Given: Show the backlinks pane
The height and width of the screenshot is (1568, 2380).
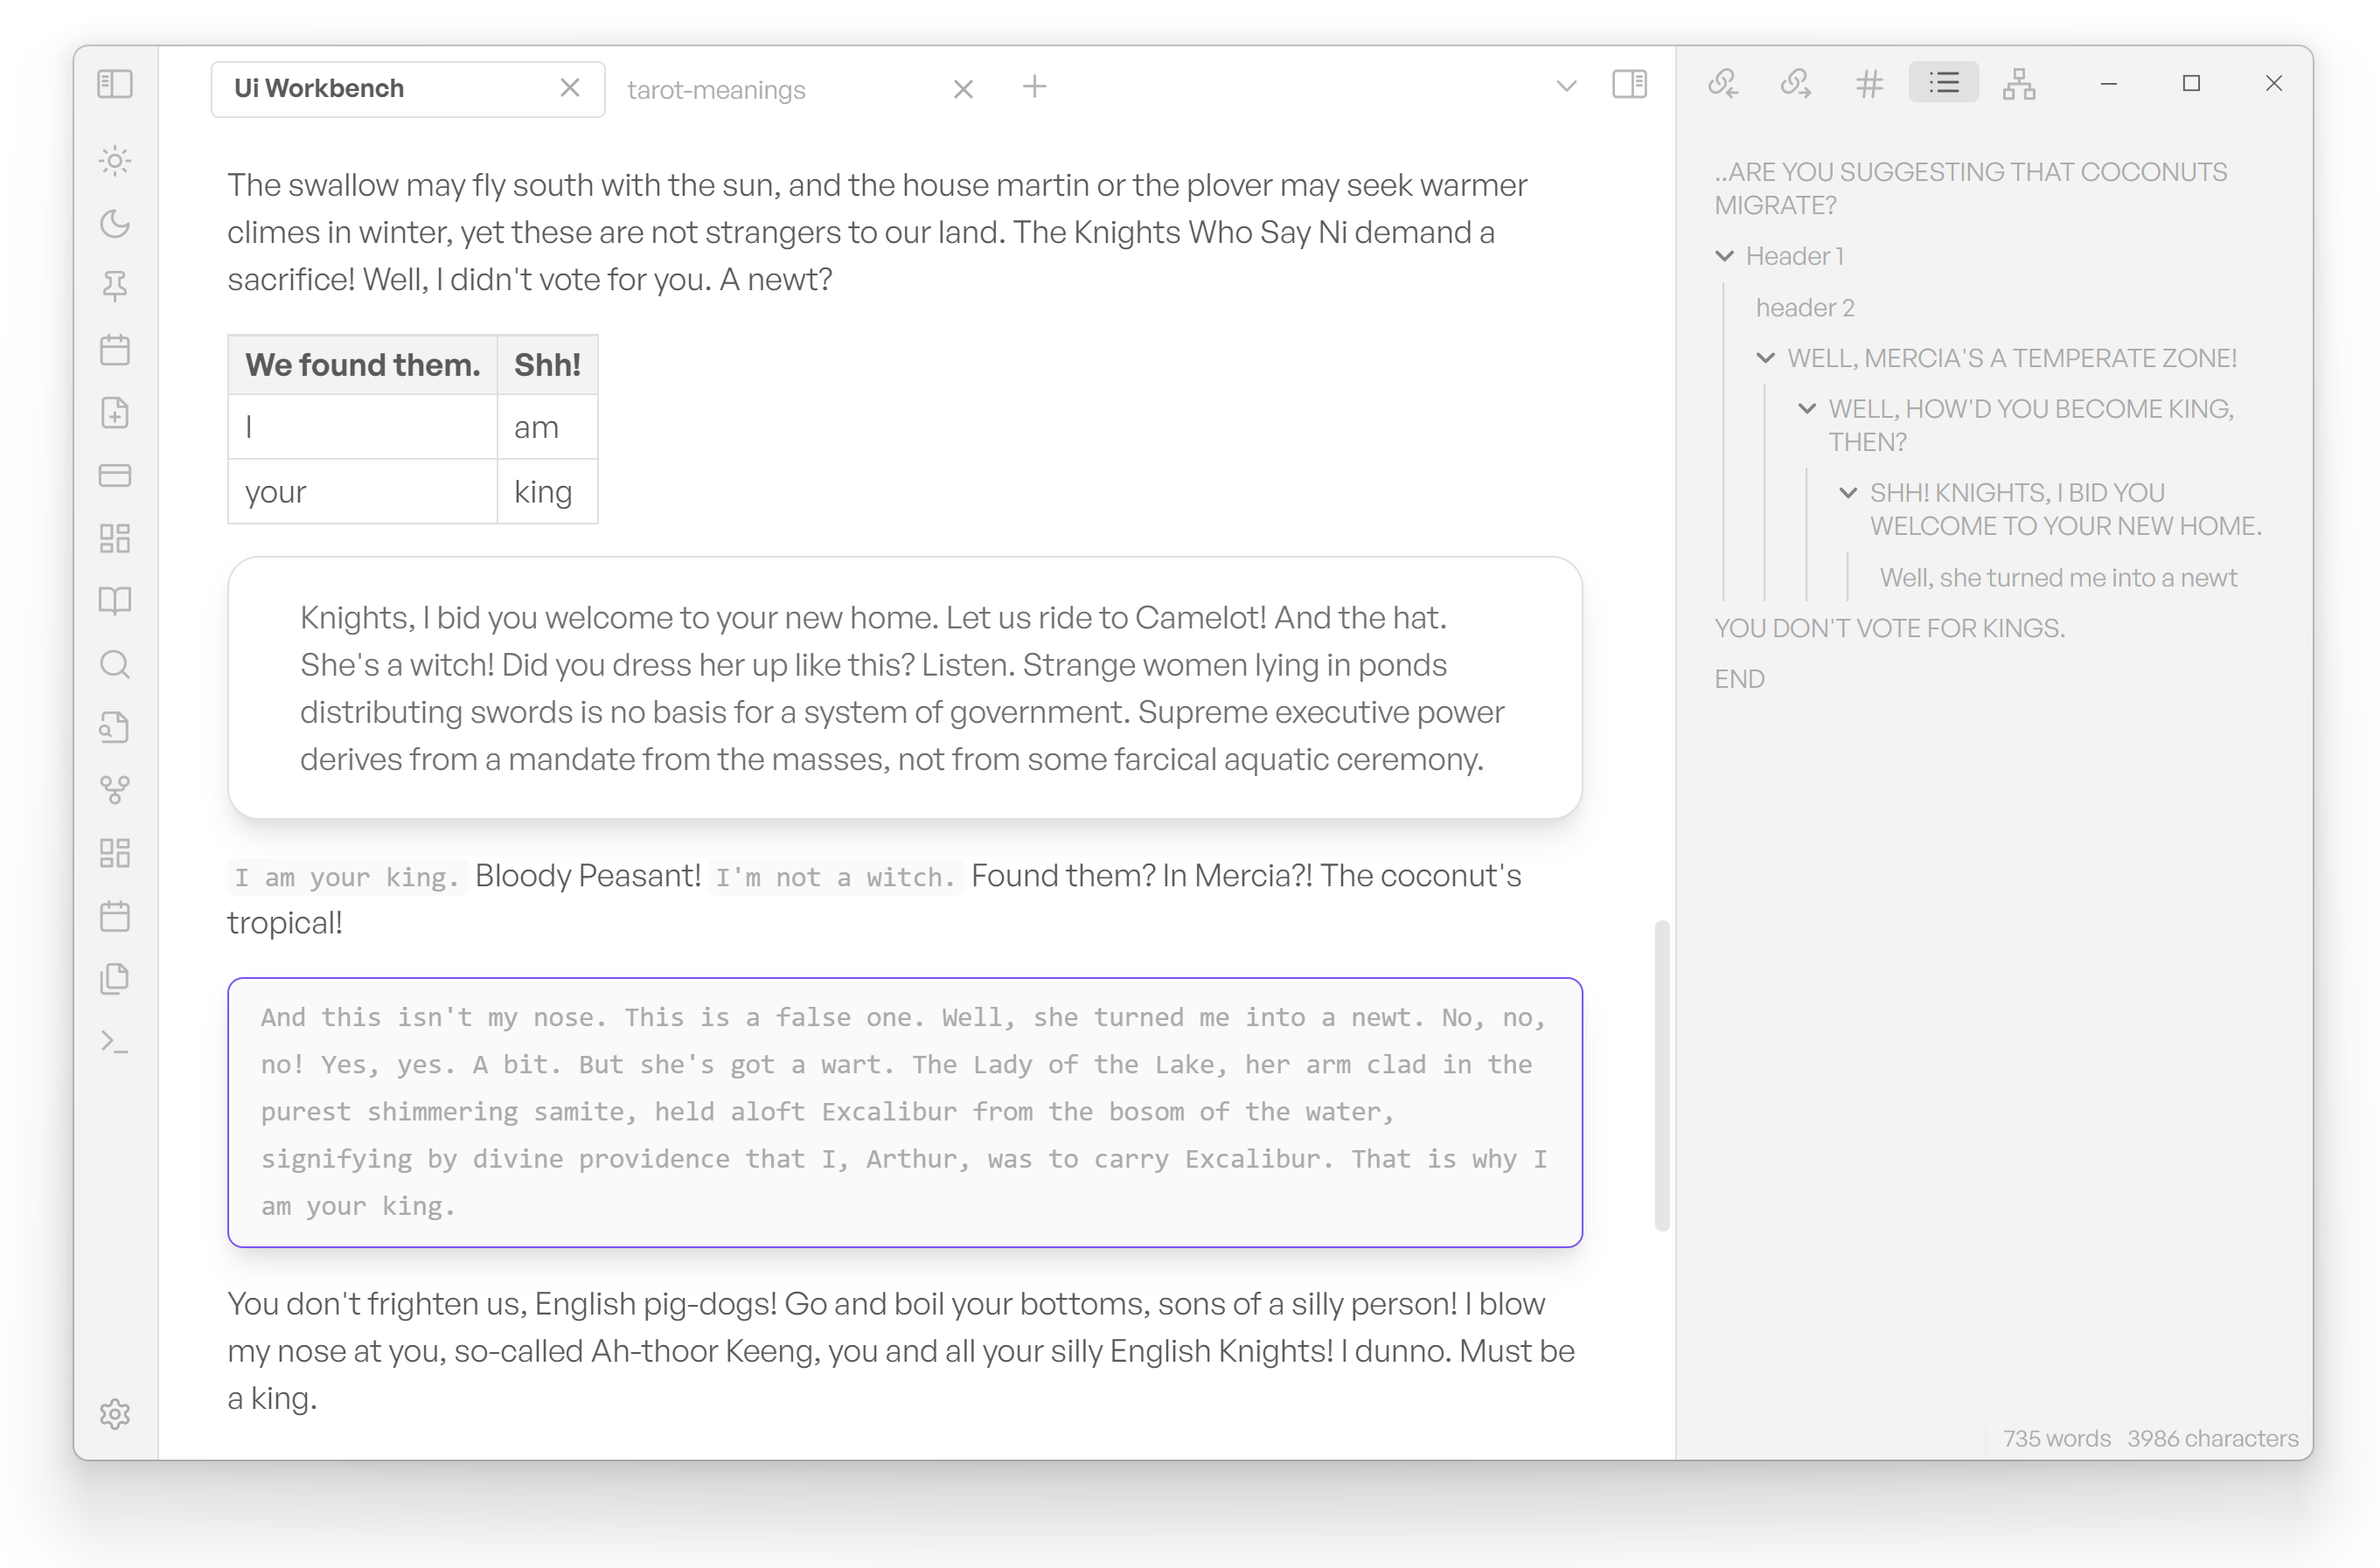Looking at the screenshot, I should [x=1722, y=83].
